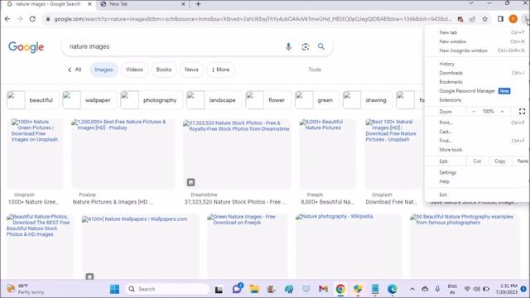Select the Images filter tab
The height and width of the screenshot is (298, 530).
pyautogui.click(x=104, y=70)
